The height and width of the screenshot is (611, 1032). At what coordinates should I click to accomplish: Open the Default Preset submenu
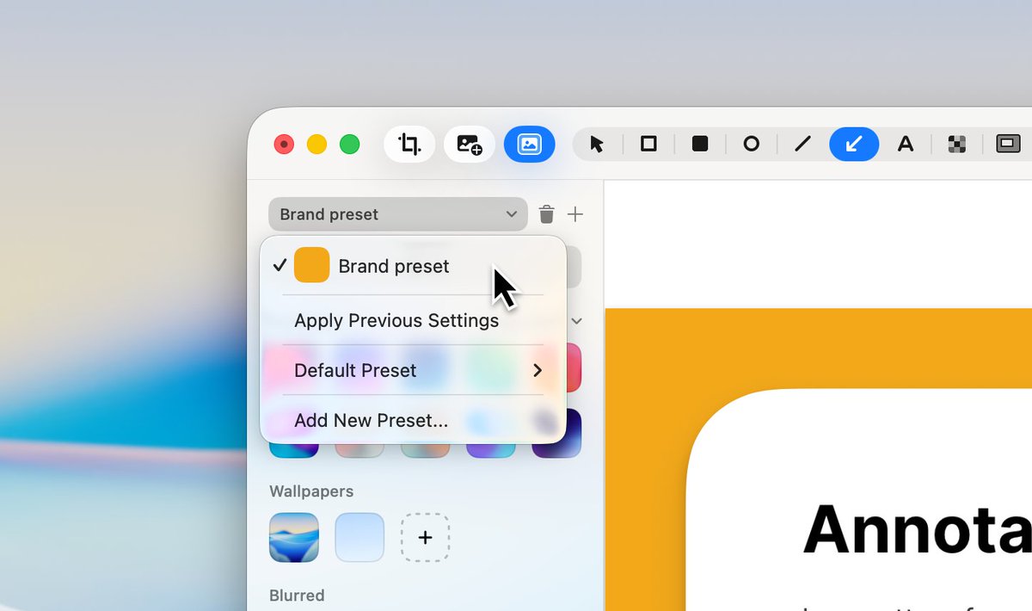click(413, 370)
